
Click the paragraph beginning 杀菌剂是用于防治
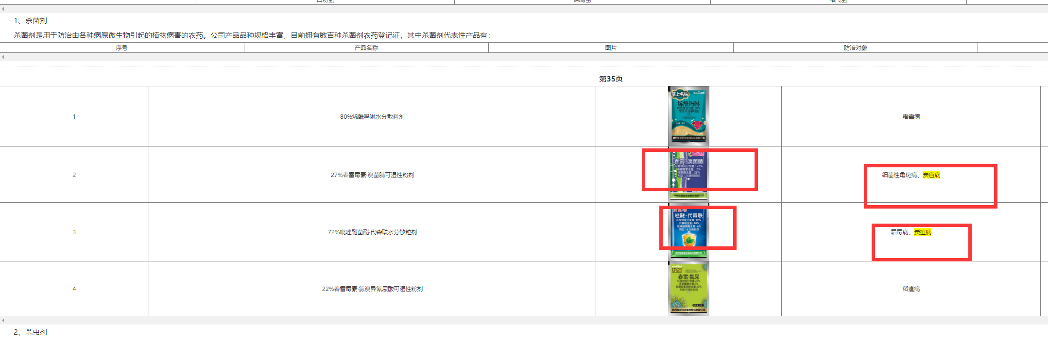(x=252, y=35)
